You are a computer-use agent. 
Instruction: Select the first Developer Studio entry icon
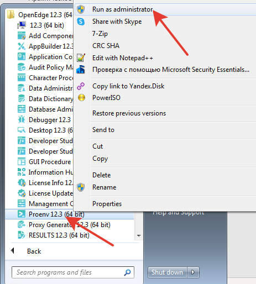pos(22,141)
